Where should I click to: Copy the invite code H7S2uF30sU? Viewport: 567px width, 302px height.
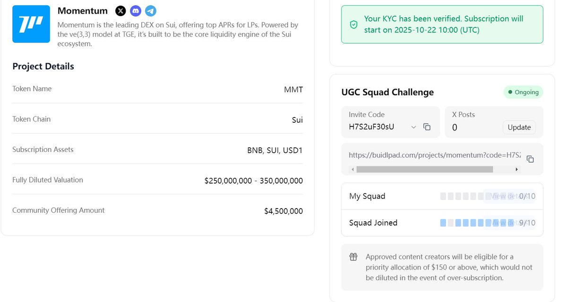click(427, 127)
